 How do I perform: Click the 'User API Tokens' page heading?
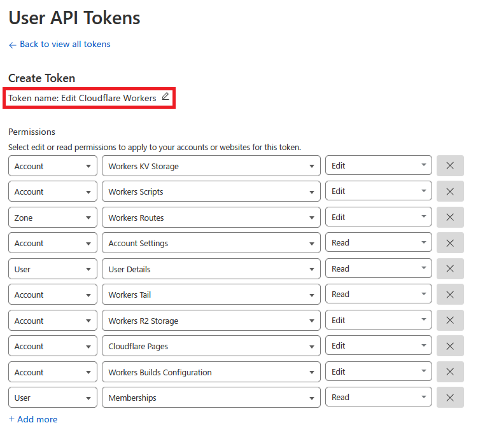pos(74,18)
